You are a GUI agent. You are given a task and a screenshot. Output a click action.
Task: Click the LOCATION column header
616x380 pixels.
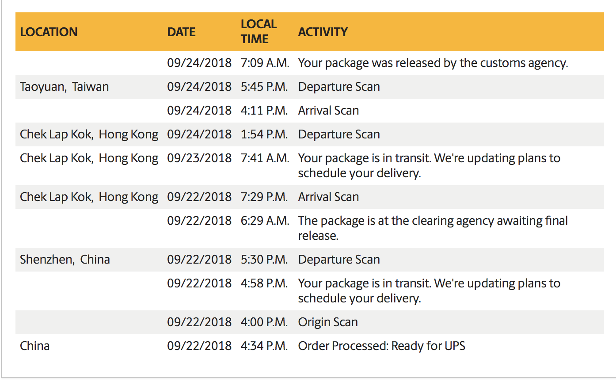(49, 32)
